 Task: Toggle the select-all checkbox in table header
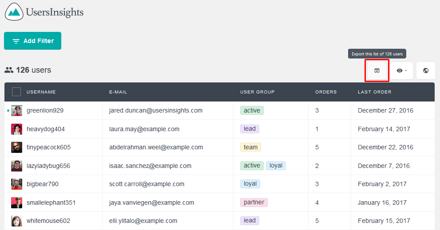tap(16, 92)
